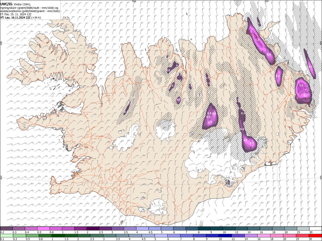Viewport: 322px width, 241px height.
Task: Click the 'IT: Fös. 15. 11. 2024 12Z' line
Action: [16, 14]
